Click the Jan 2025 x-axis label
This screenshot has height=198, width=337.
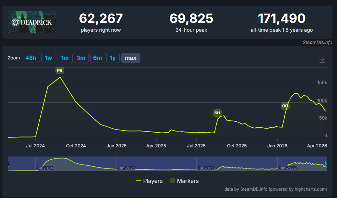(x=117, y=146)
